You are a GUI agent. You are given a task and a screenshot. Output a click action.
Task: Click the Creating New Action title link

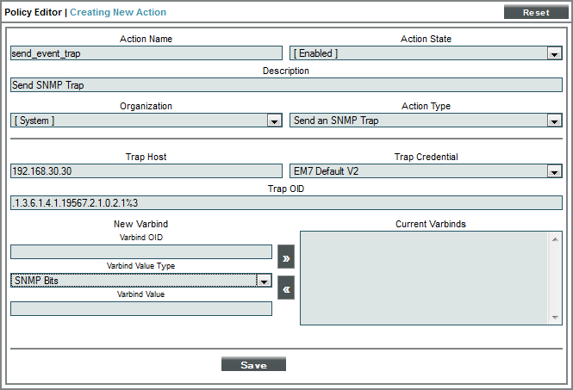click(118, 12)
